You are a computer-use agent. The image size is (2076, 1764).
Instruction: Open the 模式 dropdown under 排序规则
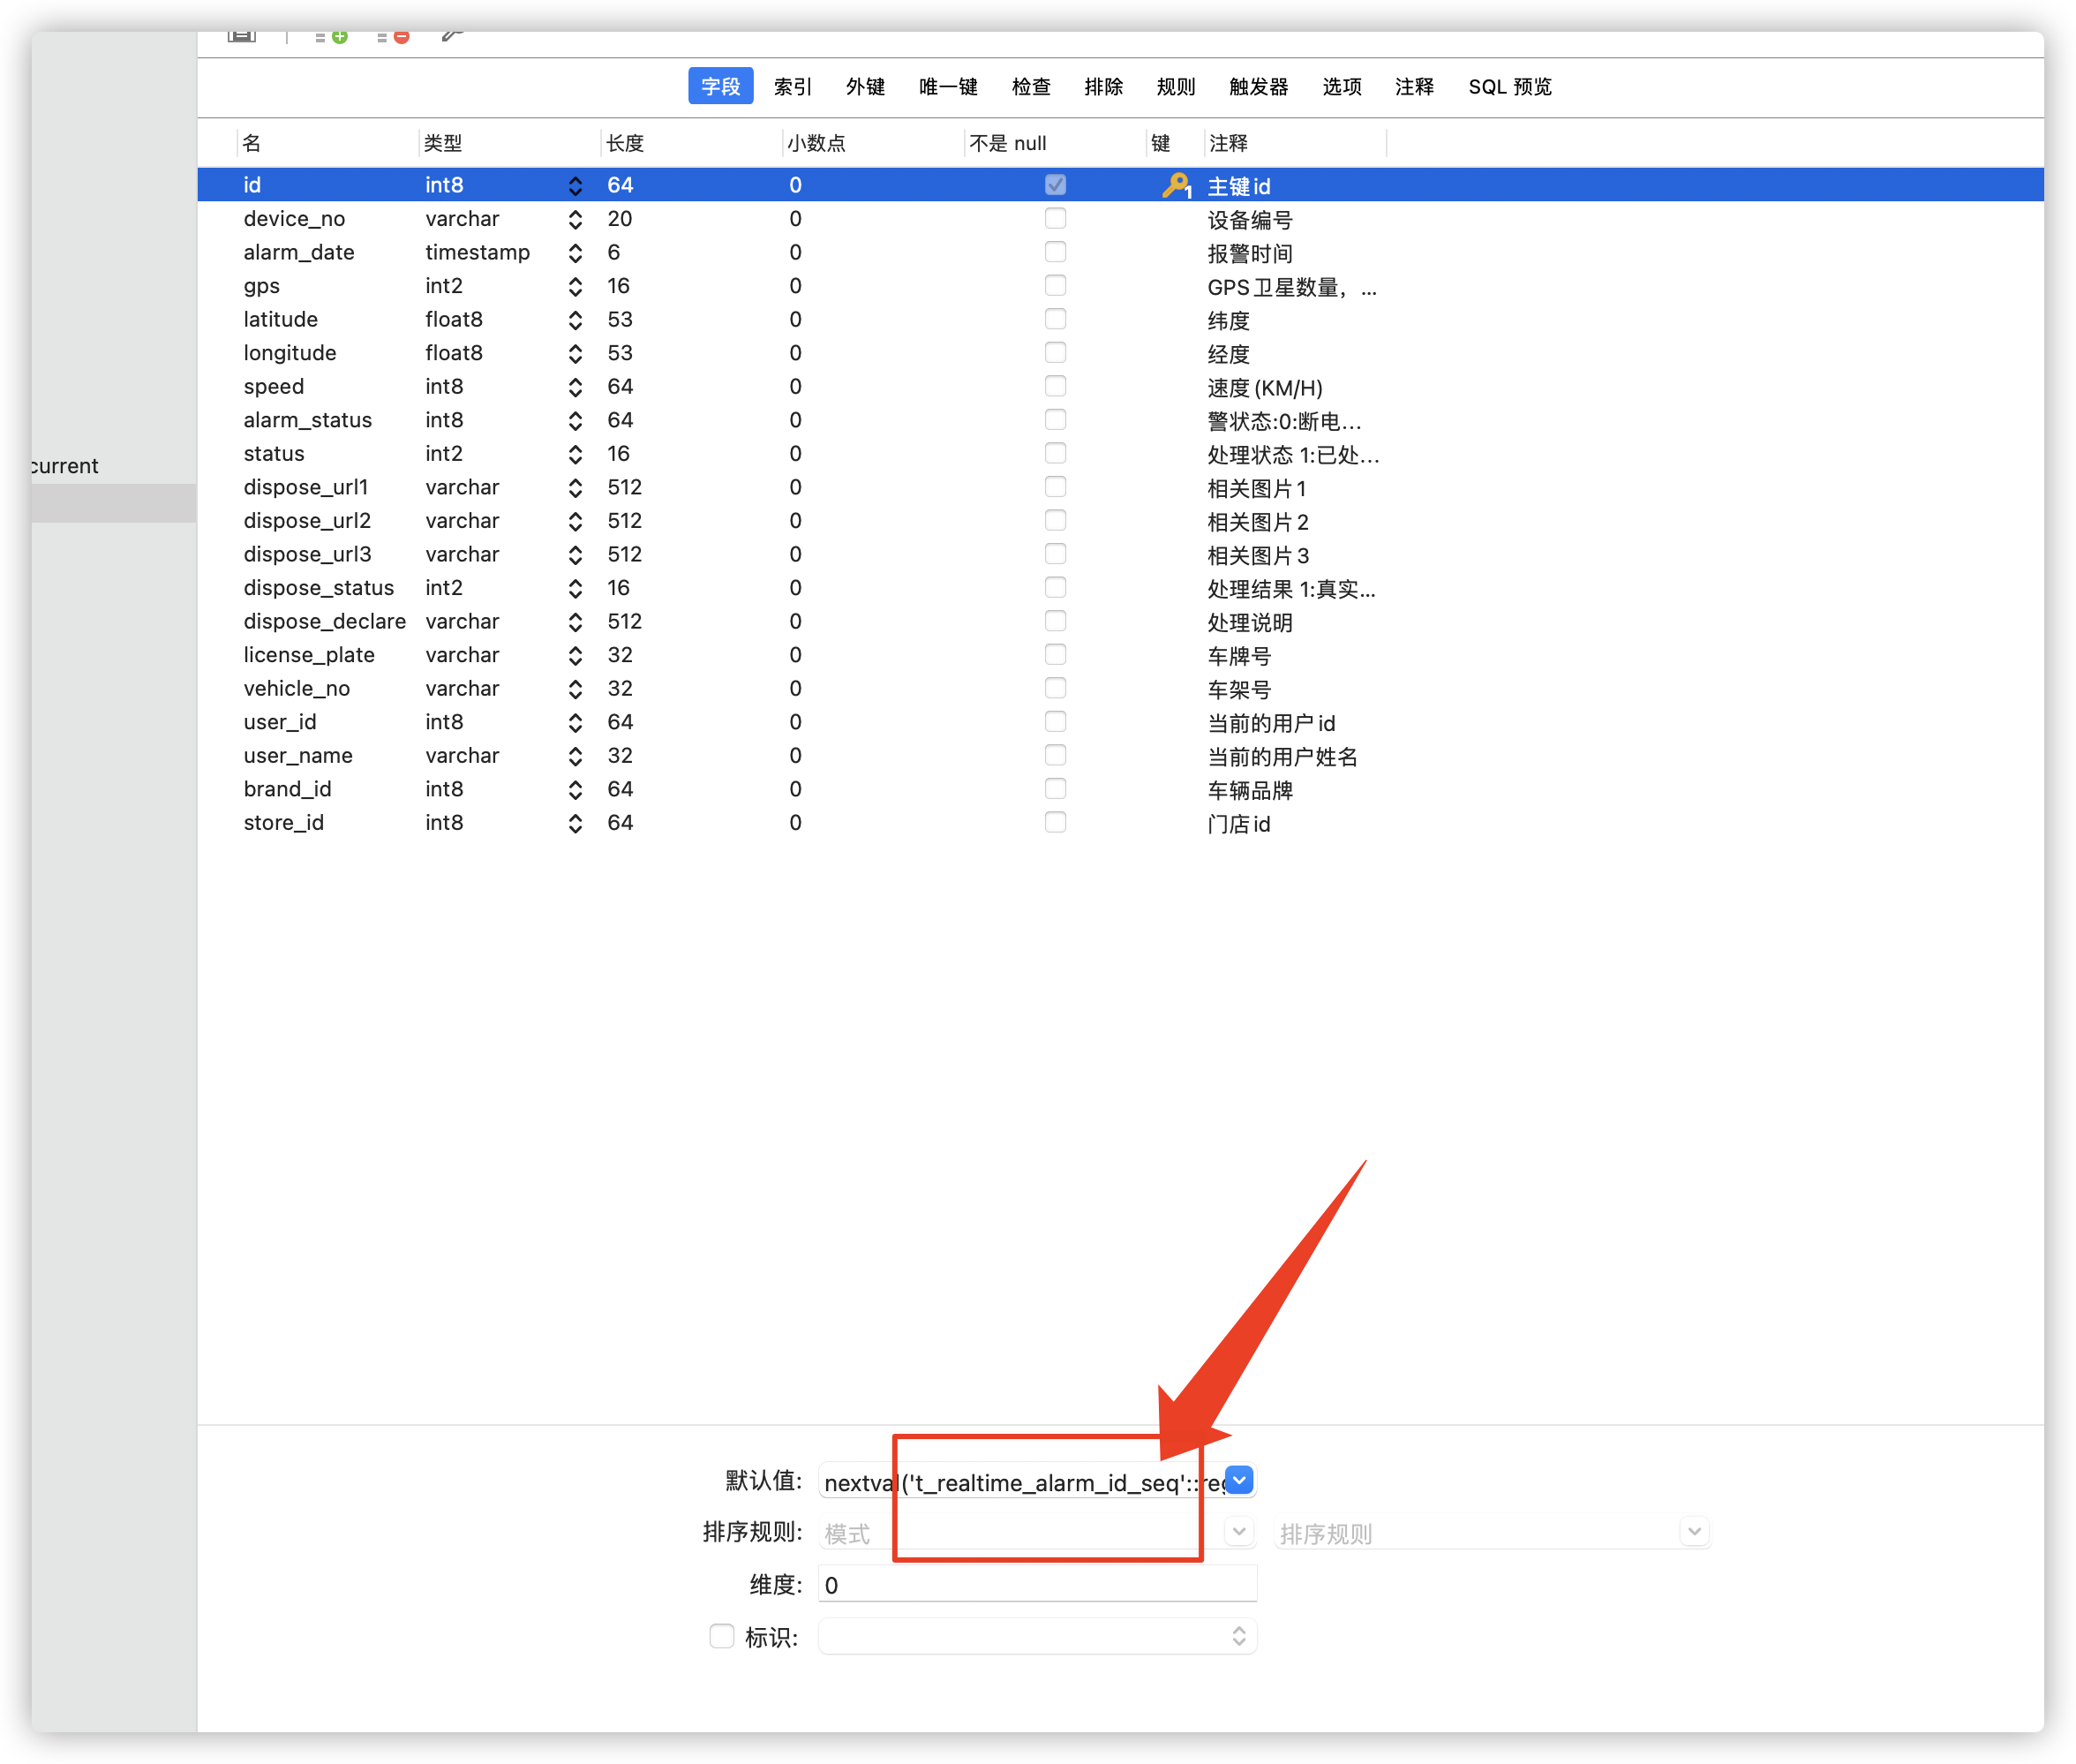click(x=1238, y=1531)
